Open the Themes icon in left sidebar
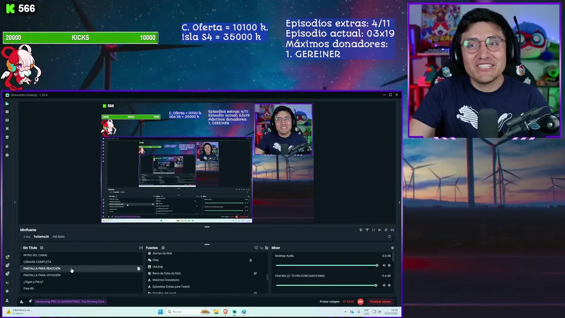This screenshot has width=565, height=318. pyautogui.click(x=7, y=129)
